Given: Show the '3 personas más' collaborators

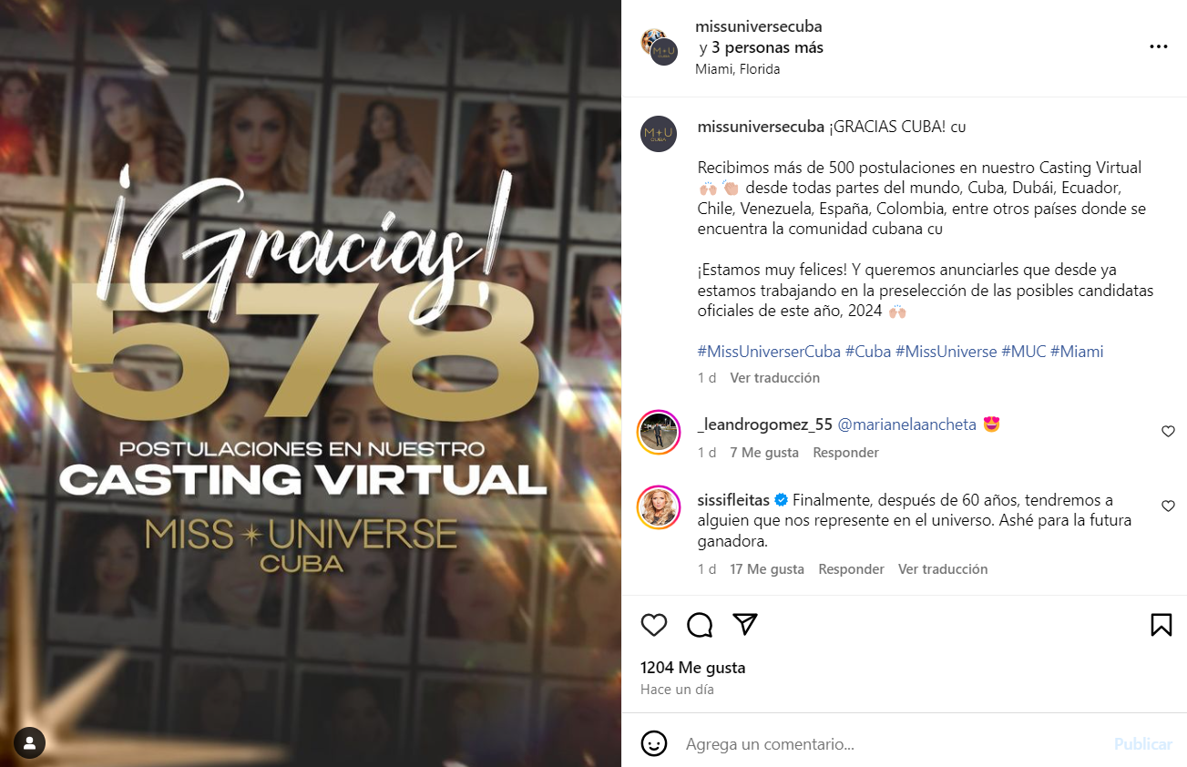Looking at the screenshot, I should coord(767,47).
